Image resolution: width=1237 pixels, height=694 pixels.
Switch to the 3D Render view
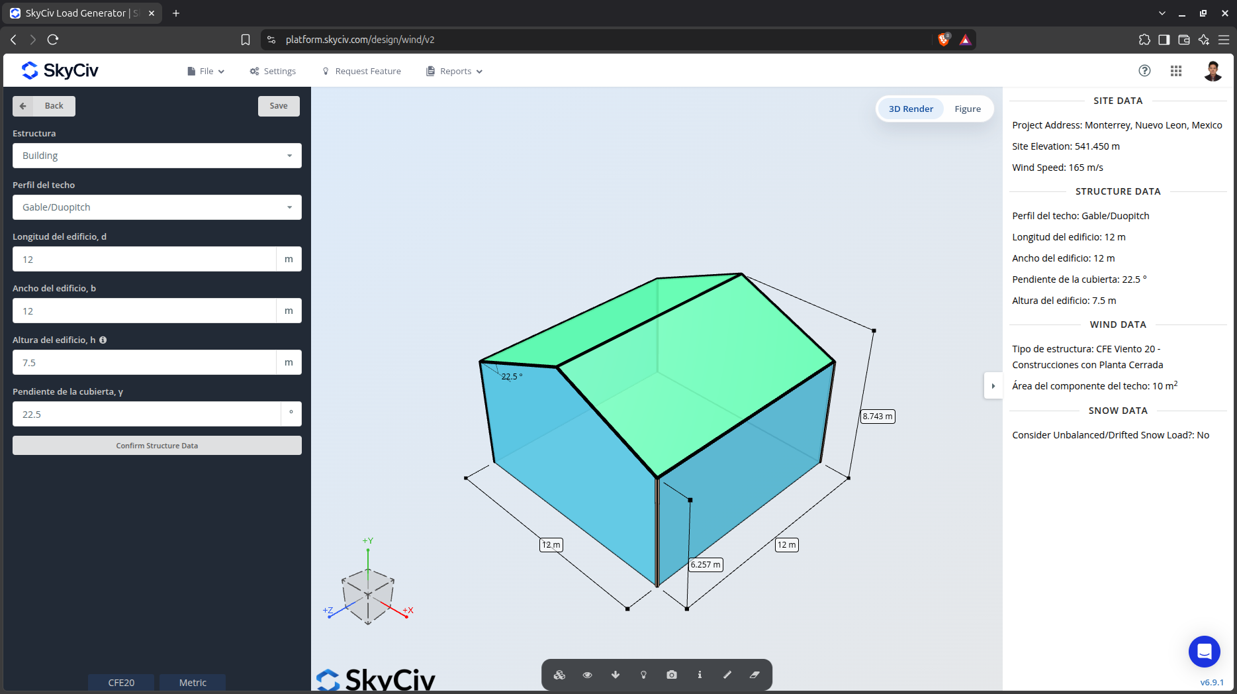pyautogui.click(x=911, y=109)
